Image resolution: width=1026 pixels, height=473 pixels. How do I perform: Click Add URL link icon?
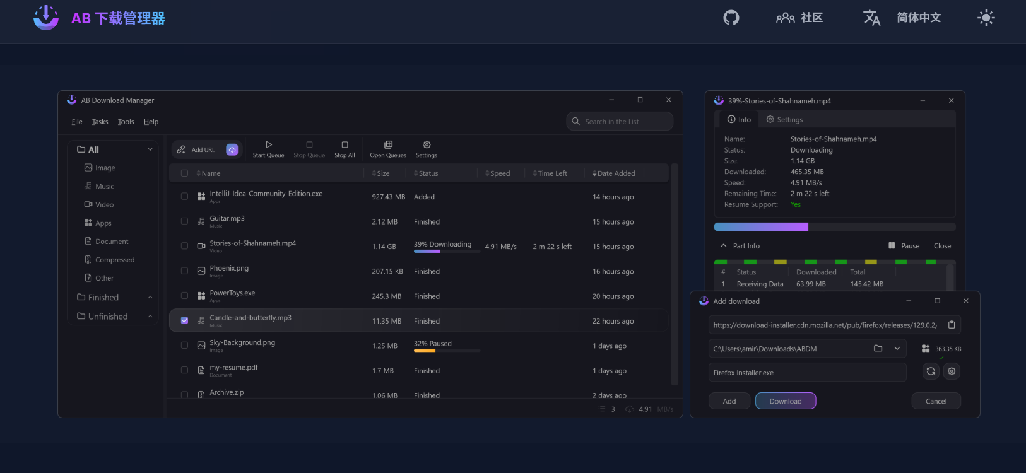coord(181,149)
